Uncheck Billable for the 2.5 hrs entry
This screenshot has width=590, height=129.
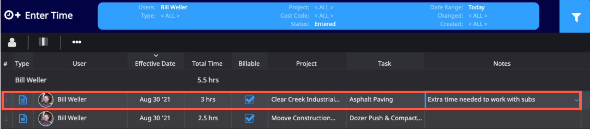[249, 118]
